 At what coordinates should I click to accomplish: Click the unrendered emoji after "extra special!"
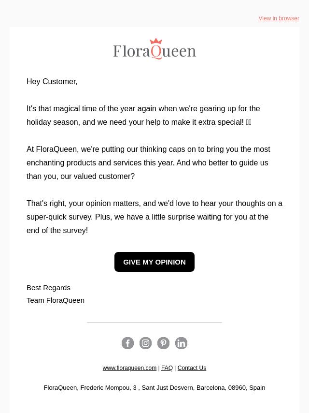coord(249,122)
